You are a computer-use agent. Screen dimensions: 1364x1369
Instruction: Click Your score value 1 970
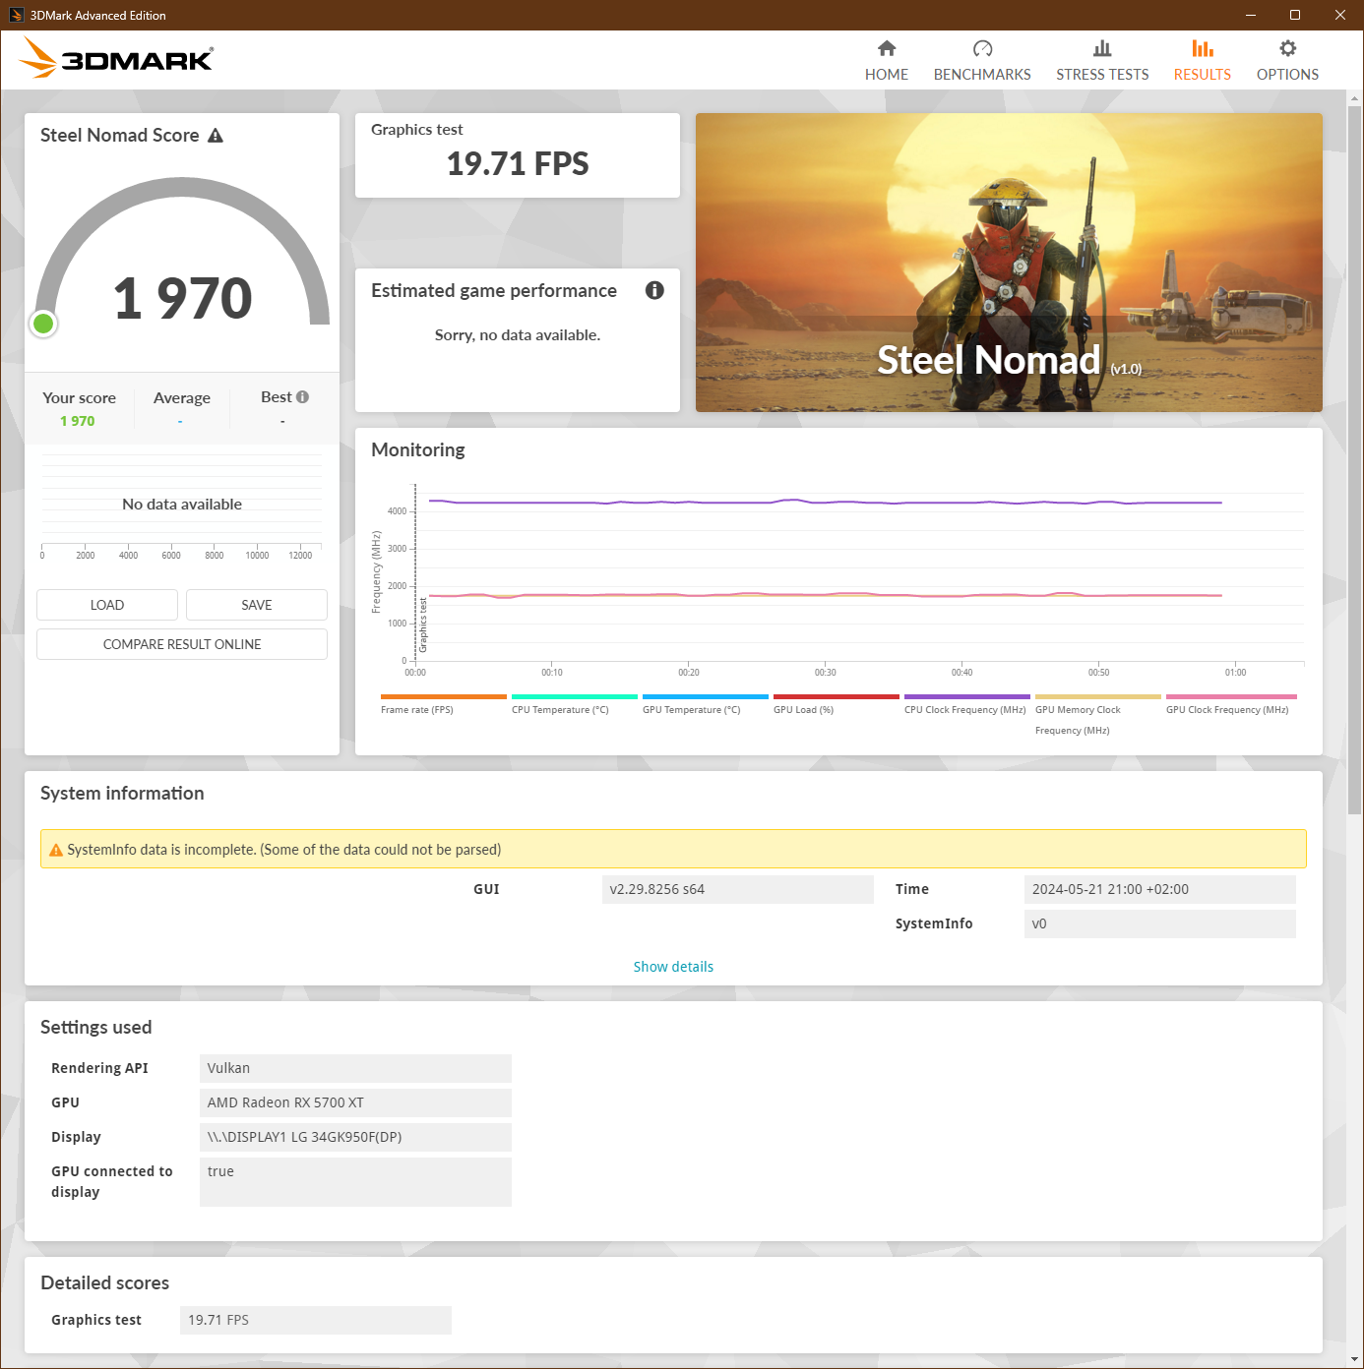point(78,421)
